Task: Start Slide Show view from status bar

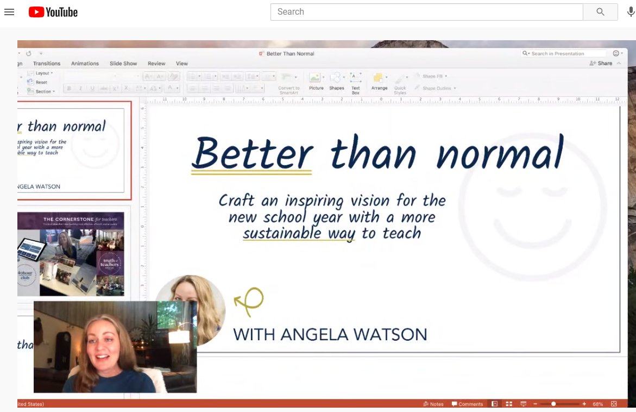Action: click(523, 404)
